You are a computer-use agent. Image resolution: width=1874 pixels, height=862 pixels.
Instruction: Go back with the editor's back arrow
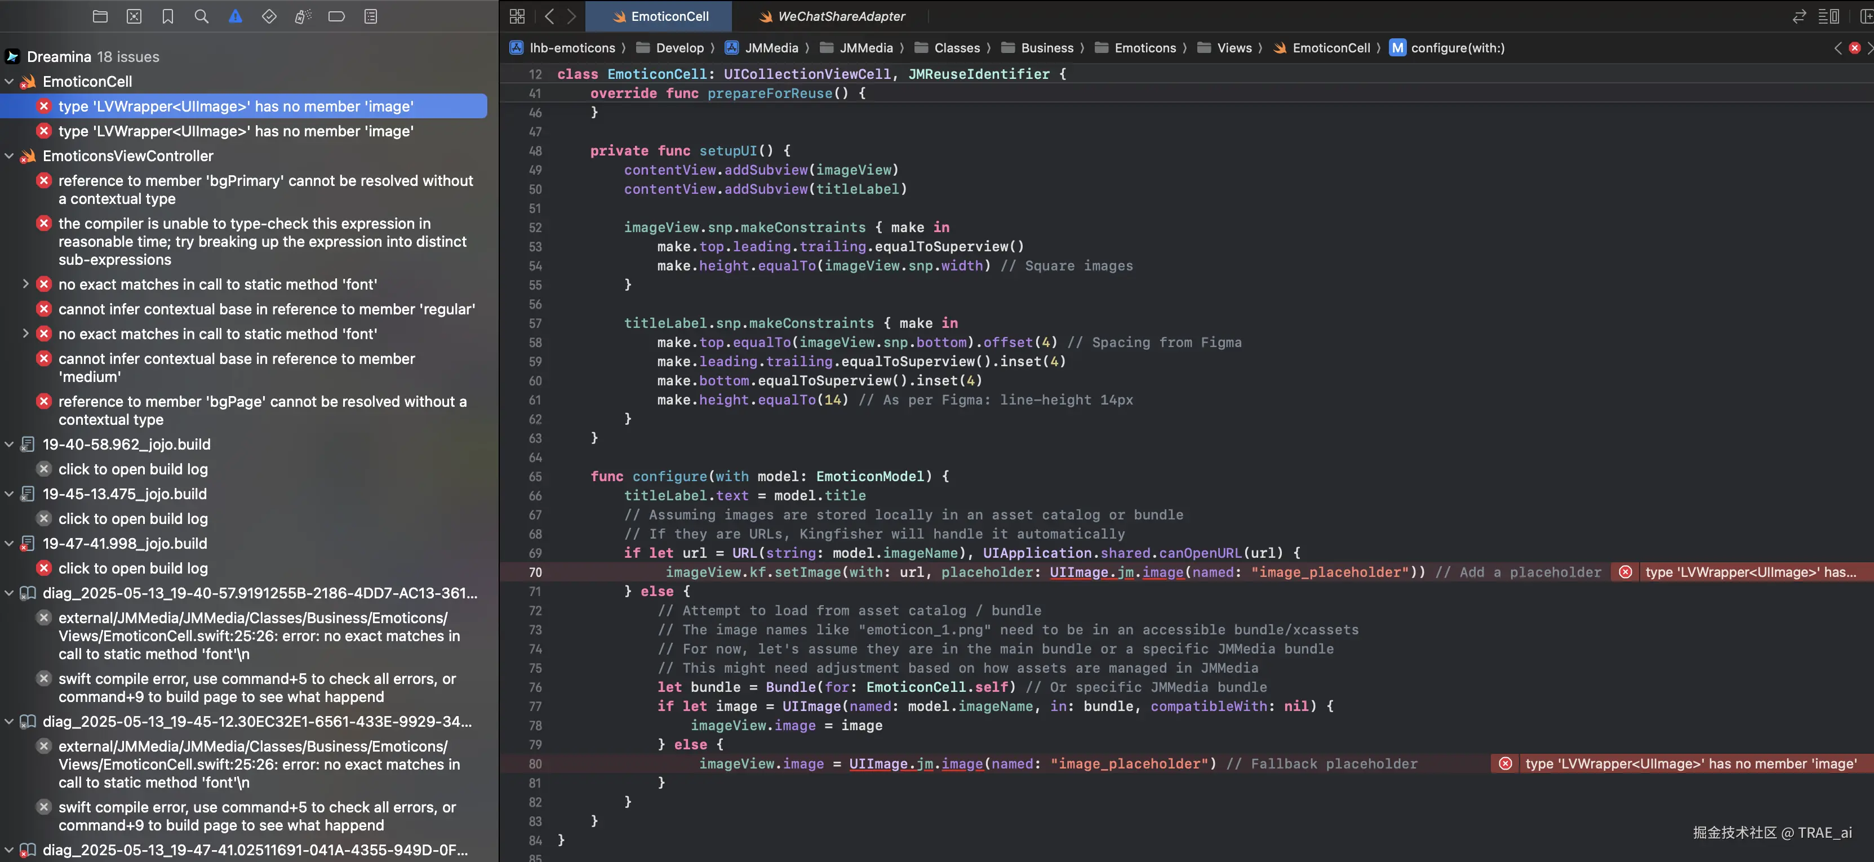[x=549, y=16]
